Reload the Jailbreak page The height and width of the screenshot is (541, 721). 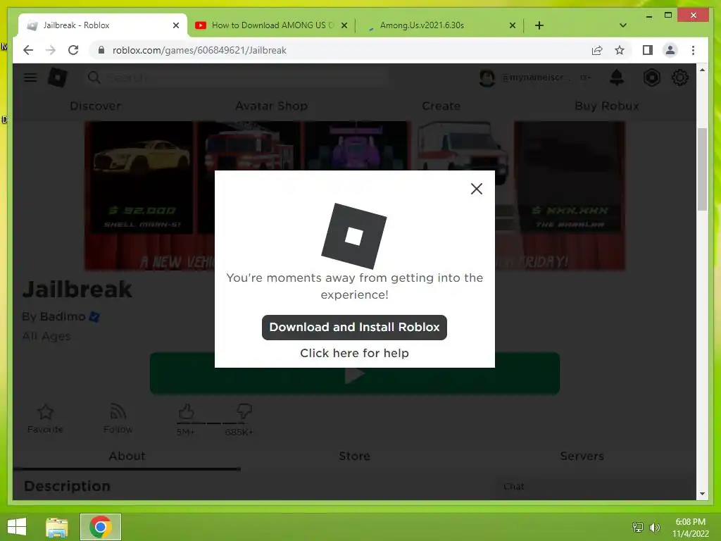point(73,50)
